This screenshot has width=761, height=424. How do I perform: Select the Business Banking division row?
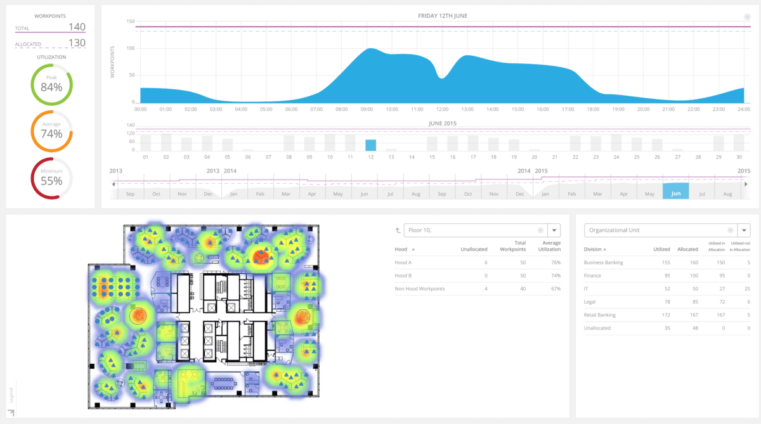coord(667,262)
